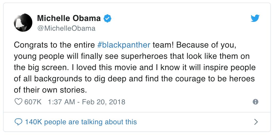Expand conversation with right chevron arrow
274x135 pixels.
255,122
